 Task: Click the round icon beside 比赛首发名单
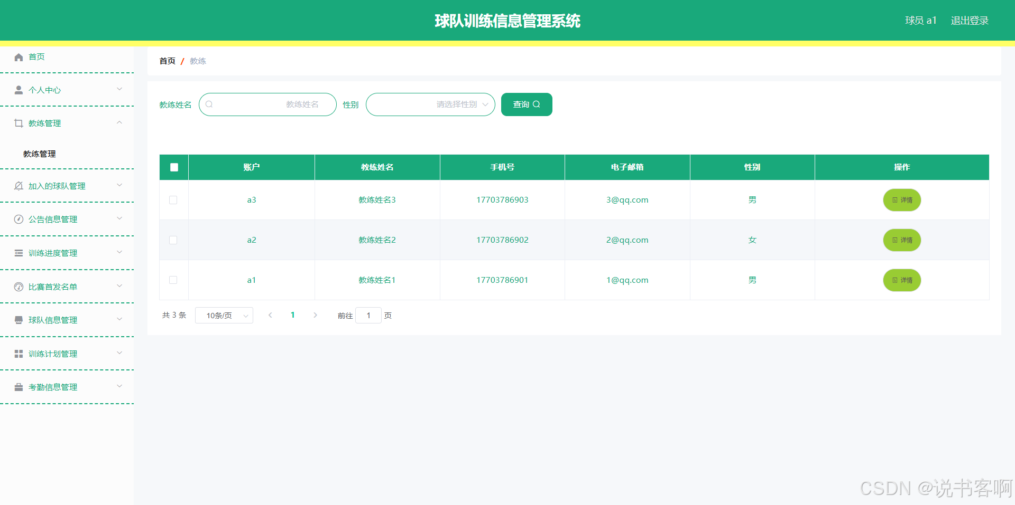click(19, 287)
